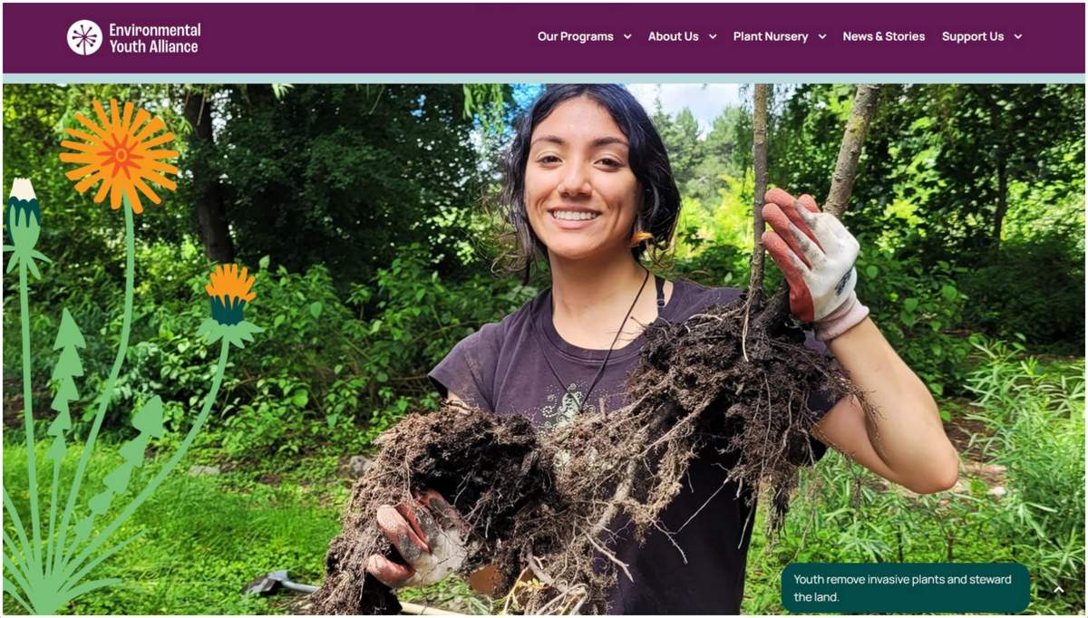Expand the Support Us dropdown chevron
The width and height of the screenshot is (1088, 618).
1017,37
